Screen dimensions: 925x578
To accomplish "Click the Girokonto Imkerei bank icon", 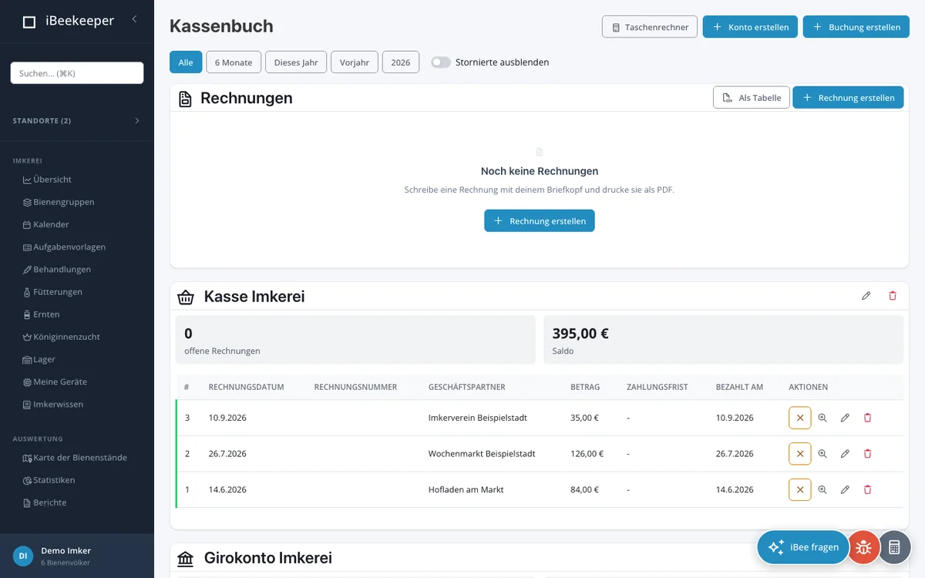I will coord(186,558).
